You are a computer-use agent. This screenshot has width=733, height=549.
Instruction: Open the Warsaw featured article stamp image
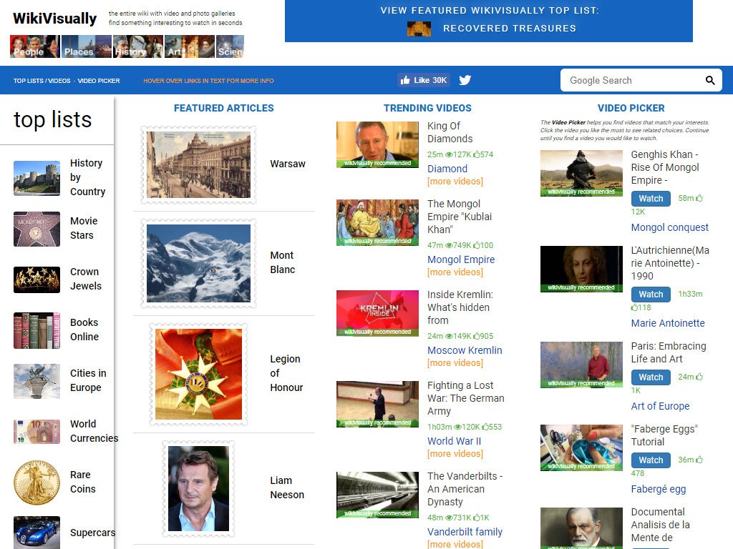[x=199, y=165]
